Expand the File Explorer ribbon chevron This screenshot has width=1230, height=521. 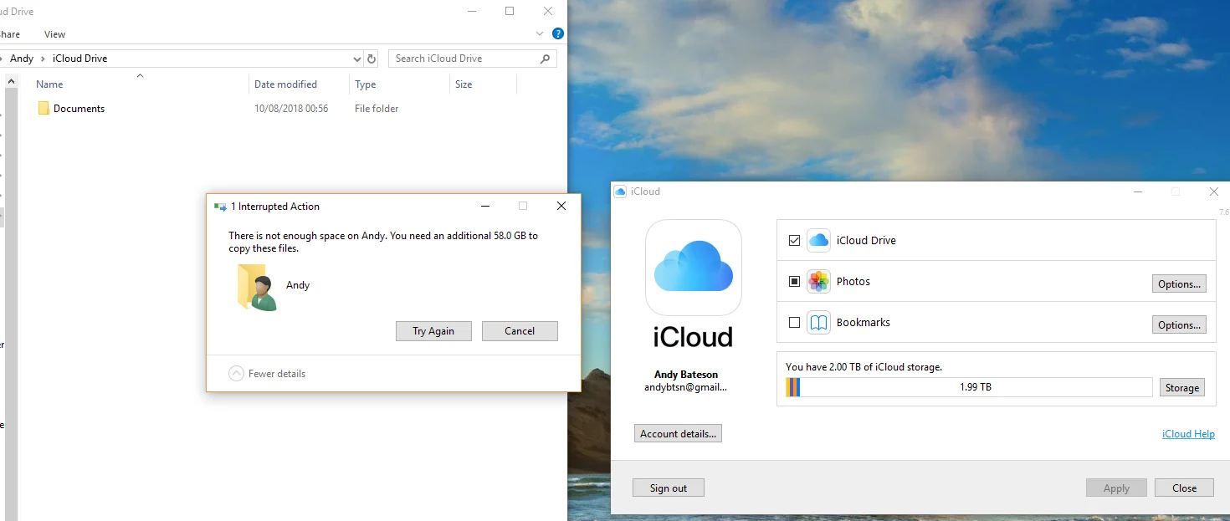point(540,34)
